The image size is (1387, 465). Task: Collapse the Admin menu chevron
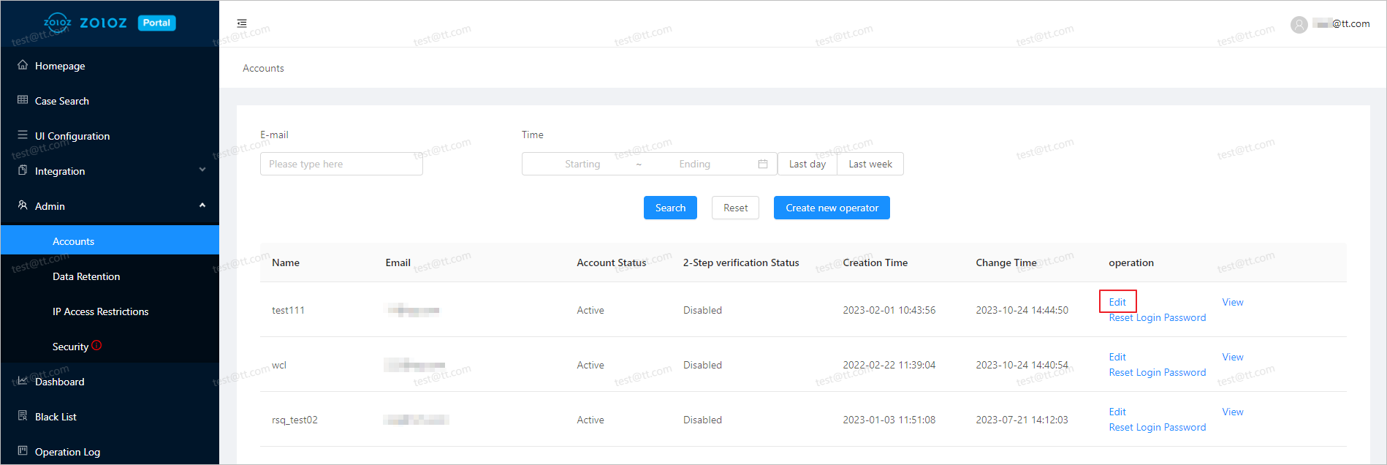pos(202,205)
